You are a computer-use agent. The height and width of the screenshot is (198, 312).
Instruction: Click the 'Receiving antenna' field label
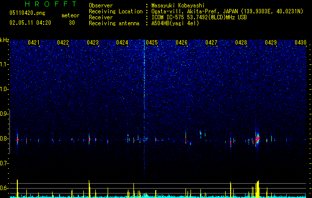(x=114, y=23)
